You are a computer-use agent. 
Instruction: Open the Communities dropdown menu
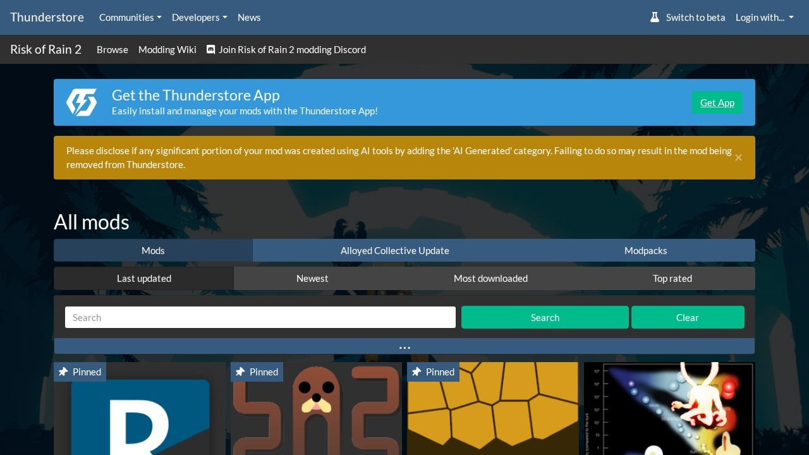click(130, 17)
